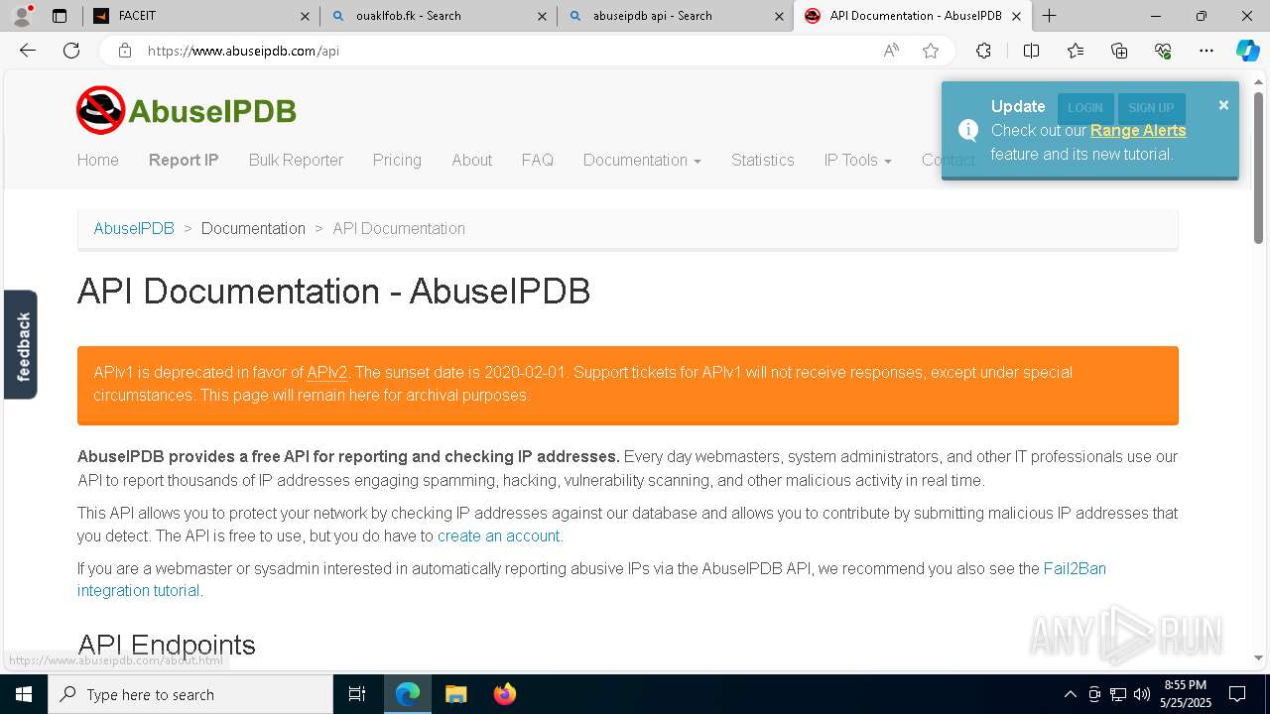Click the Windows taskbar search box
The width and height of the screenshot is (1270, 714).
(190, 694)
